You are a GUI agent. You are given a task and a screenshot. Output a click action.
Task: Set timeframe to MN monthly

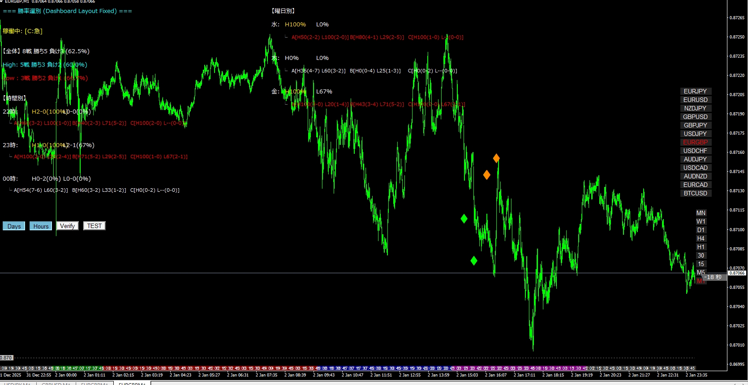coord(701,213)
